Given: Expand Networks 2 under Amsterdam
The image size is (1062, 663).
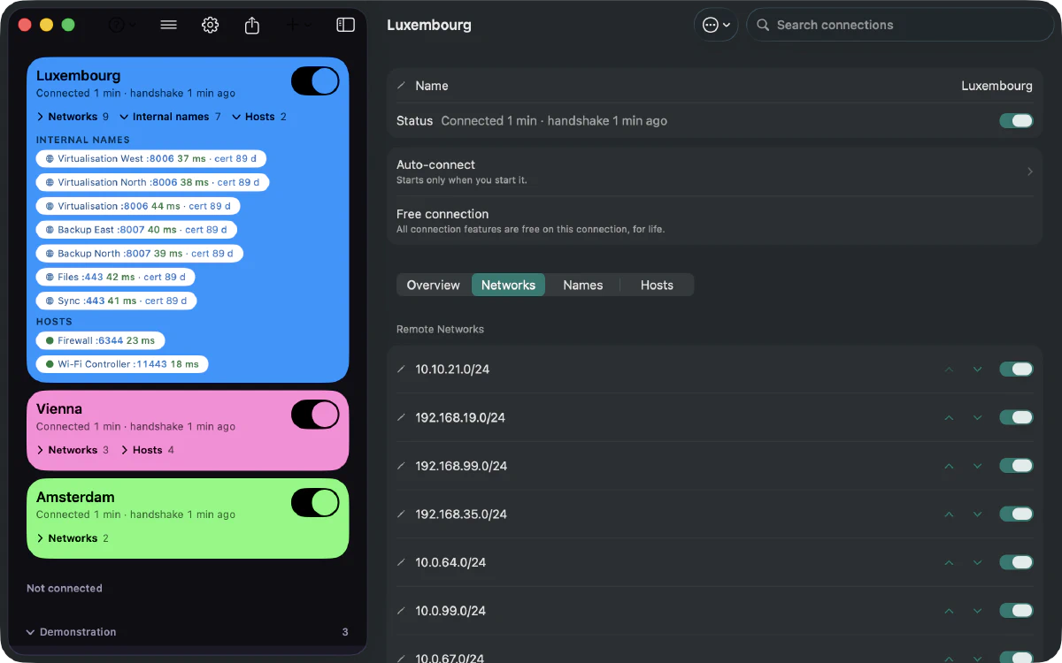Looking at the screenshot, I should click(x=73, y=538).
